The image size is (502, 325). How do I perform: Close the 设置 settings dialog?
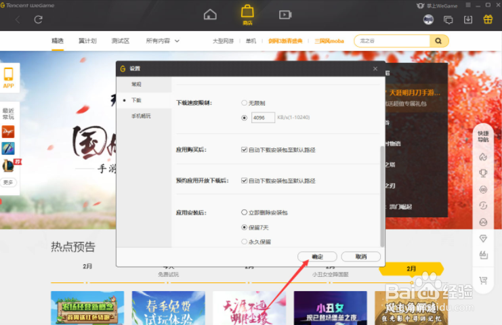[x=375, y=69]
